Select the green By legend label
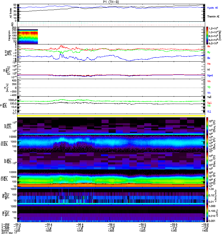The width and height of the screenshot is (222, 237). [209, 52]
